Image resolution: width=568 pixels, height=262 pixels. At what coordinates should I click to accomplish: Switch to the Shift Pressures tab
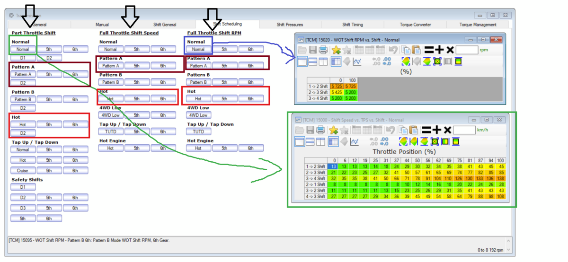[x=290, y=25]
